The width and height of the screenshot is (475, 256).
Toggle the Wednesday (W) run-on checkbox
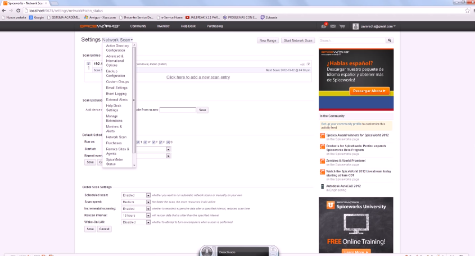(x=146, y=142)
